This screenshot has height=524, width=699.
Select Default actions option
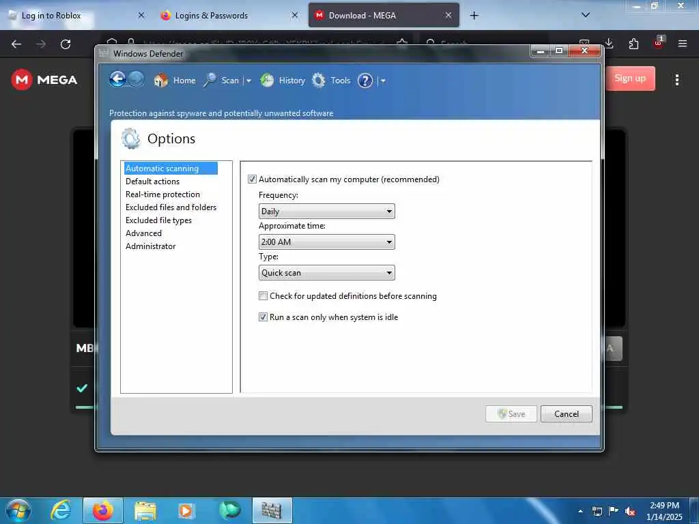152,181
